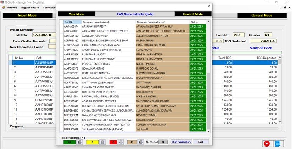Click TDS Deducted field 778284.00

[263, 41]
